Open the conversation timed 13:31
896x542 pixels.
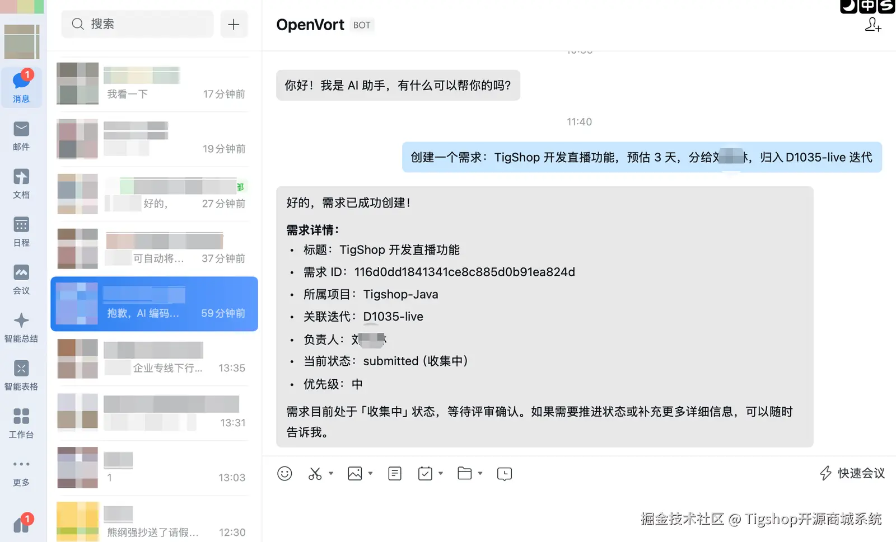click(154, 413)
